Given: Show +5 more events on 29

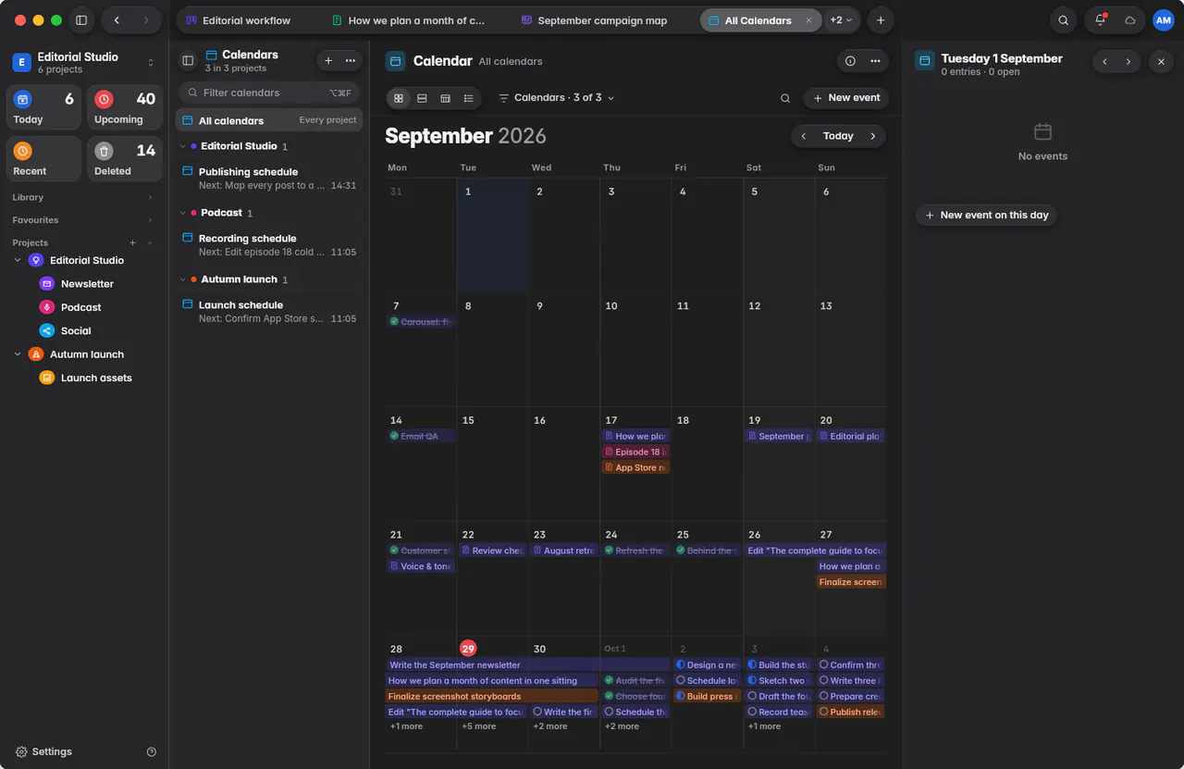Looking at the screenshot, I should (x=479, y=726).
